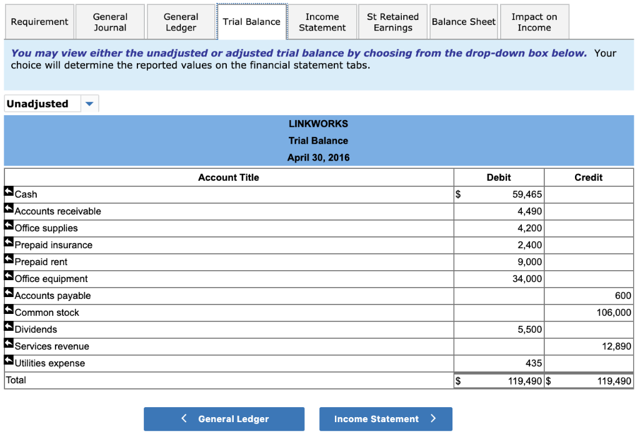Go to the Balance Sheet tab
Image resolution: width=640 pixels, height=439 pixels.
pos(463,22)
